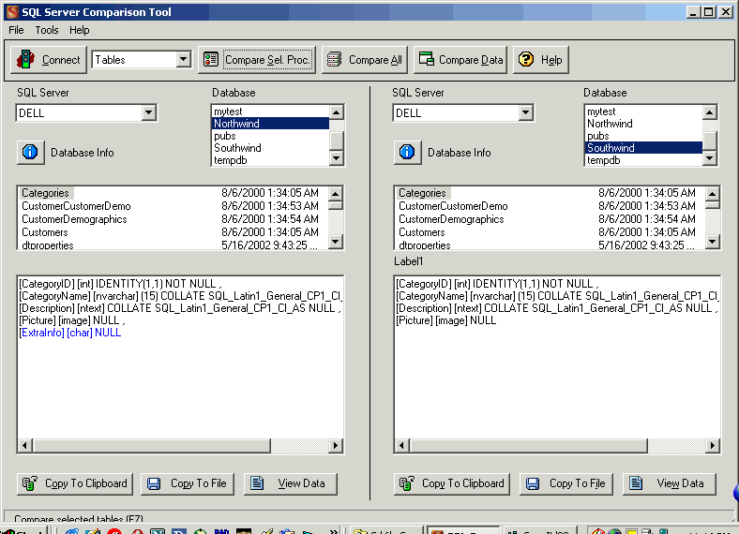
Task: Expand the right SQL Server DELL dropdown
Action: click(525, 113)
